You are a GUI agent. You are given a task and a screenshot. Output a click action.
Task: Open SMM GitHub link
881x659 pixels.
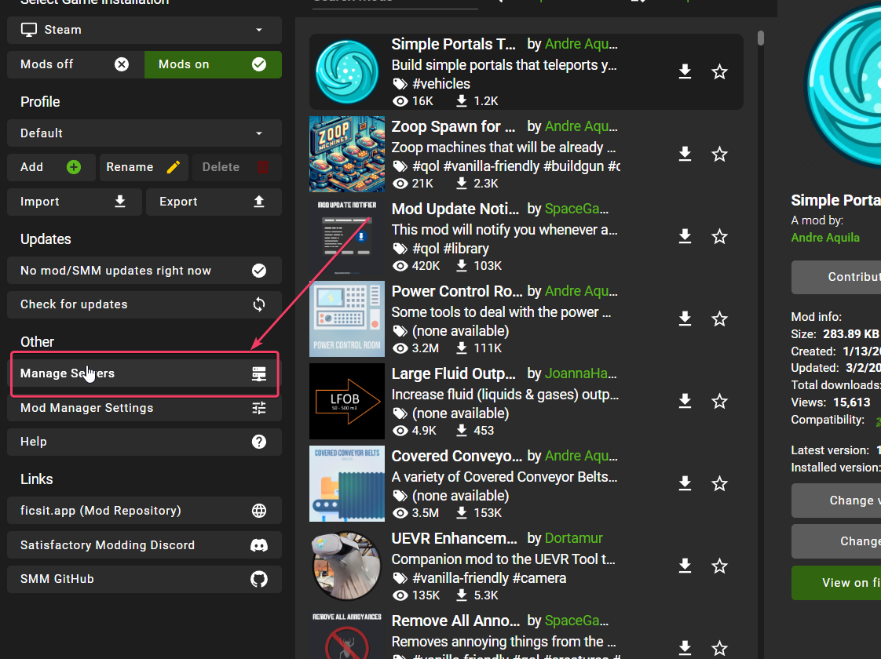pyautogui.click(x=144, y=579)
